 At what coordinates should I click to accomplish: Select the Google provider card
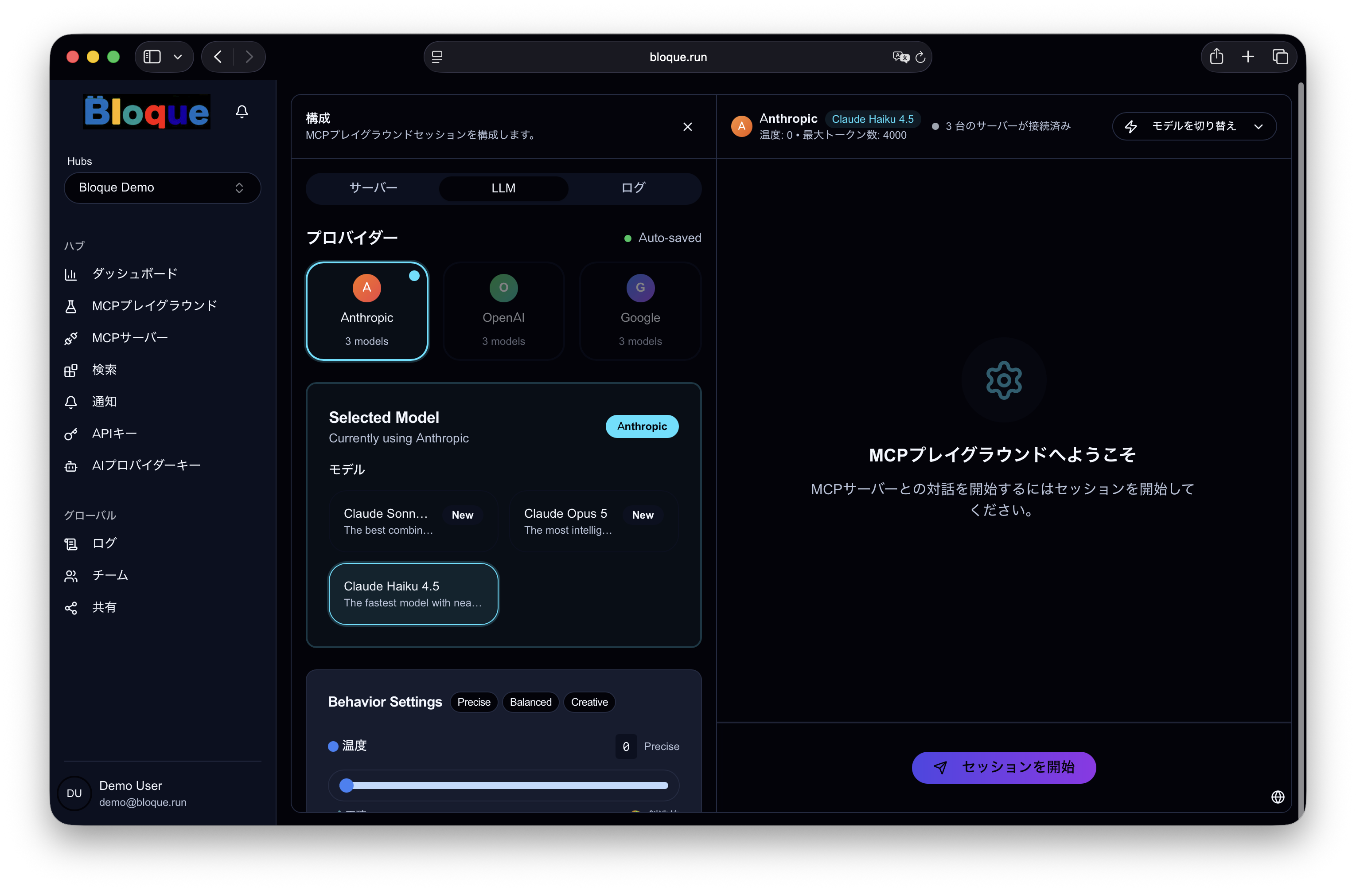pos(640,311)
